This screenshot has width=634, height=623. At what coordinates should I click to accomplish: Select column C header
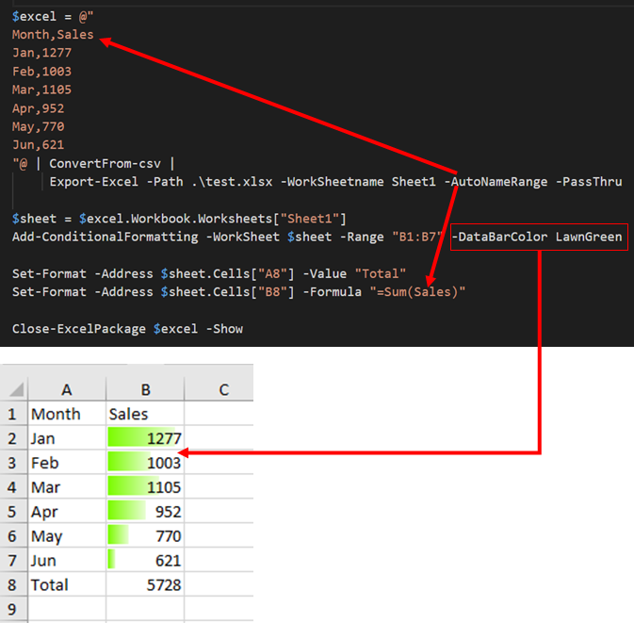pyautogui.click(x=223, y=390)
